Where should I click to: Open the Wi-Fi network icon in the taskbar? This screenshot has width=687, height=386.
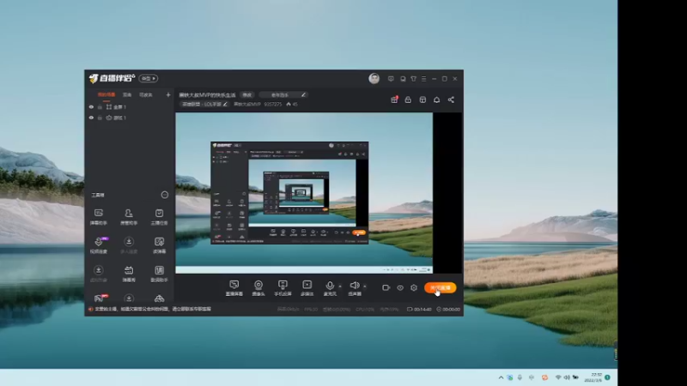(558, 377)
